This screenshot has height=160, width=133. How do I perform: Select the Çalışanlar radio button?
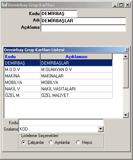click(24, 142)
